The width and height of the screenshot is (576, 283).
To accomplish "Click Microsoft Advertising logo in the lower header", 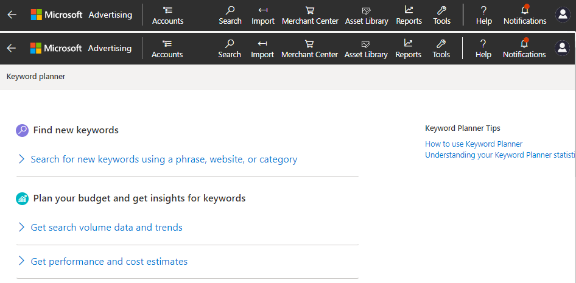I will 80,48.
